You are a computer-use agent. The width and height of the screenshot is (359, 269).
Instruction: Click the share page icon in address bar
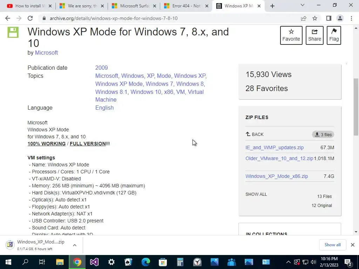(x=304, y=18)
